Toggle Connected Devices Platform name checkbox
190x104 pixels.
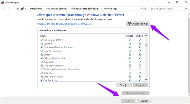point(42,47)
